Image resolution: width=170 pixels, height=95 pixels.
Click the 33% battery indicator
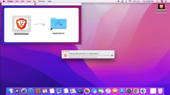click(x=136, y=1)
